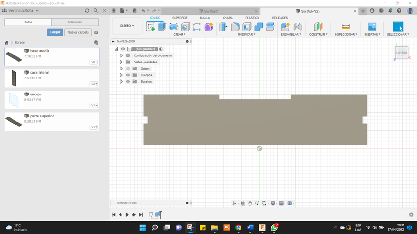Activate the (Sin guardar) component radio button
Viewport: 417px width, 234px height.
tap(160, 49)
